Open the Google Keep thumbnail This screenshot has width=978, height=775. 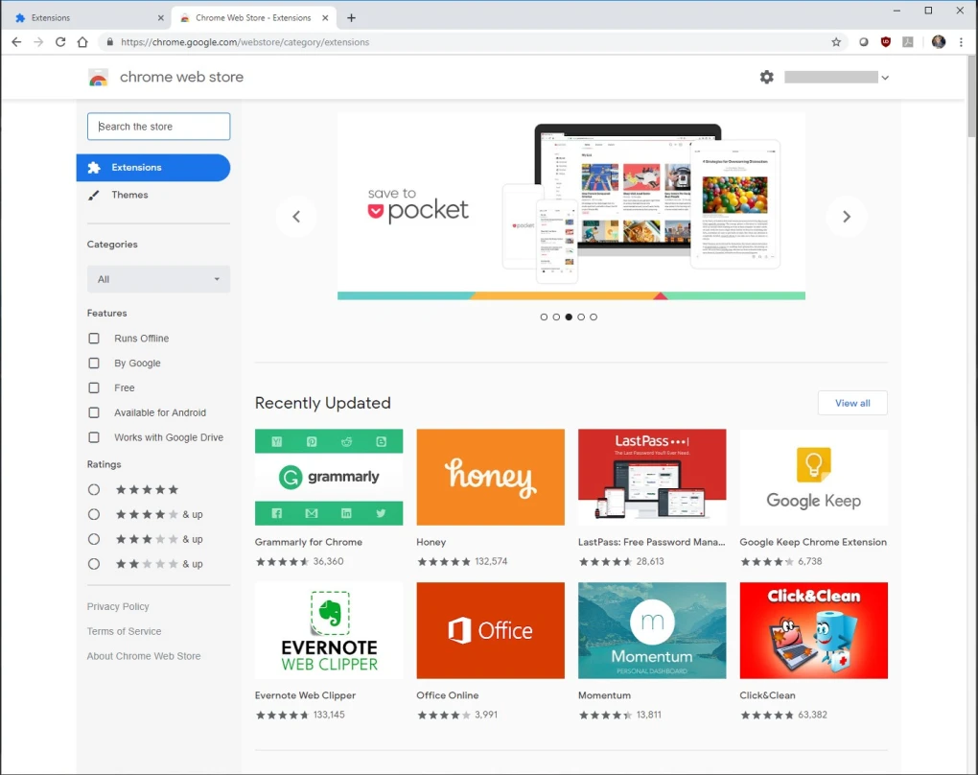813,478
